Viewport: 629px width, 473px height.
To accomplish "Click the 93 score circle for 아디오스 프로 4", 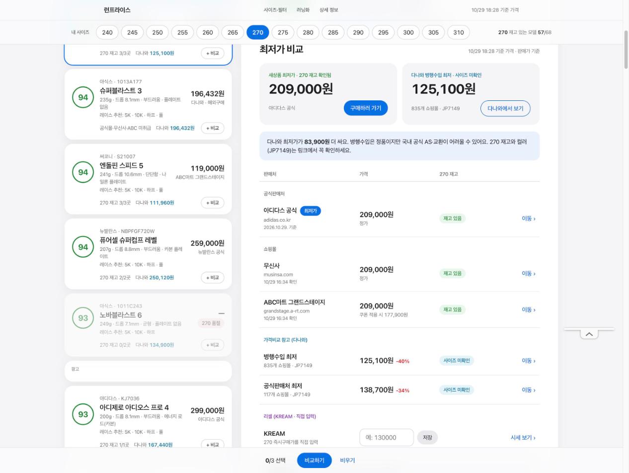I will [83, 414].
